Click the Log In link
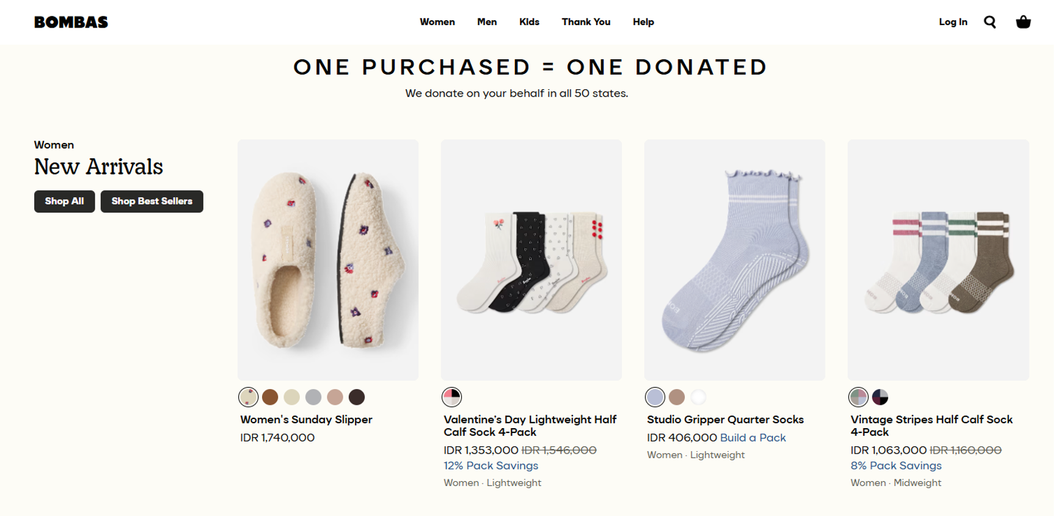Screen dimensions: 1055x516 coord(953,22)
